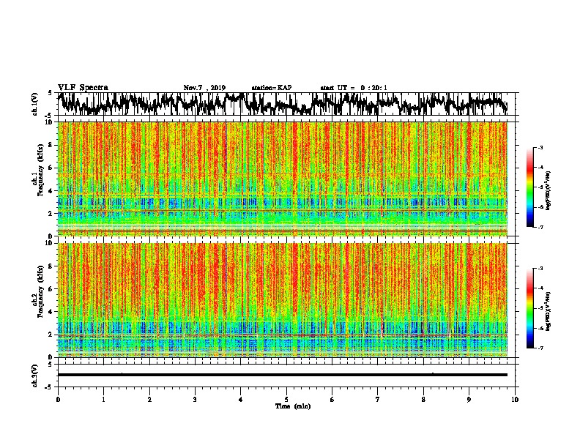This screenshot has height=448, width=580.
Task: Click the ch.1 voltage waveform trace panel
Action: (286, 104)
